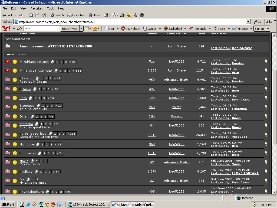Screen dimensions: 277x208
Task: Go to Home page via house icon
Action: [x=44, y=15]
